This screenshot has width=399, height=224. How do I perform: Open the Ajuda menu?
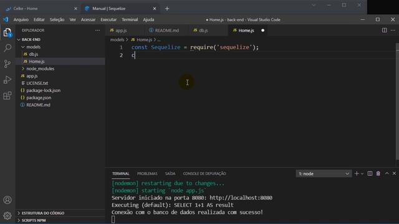148,19
